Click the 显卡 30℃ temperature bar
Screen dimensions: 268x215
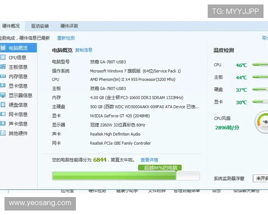click(x=260, y=102)
